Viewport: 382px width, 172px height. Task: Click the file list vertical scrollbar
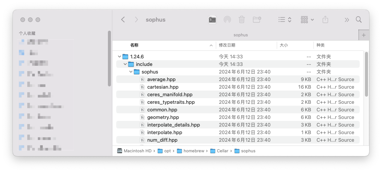coord(366,74)
